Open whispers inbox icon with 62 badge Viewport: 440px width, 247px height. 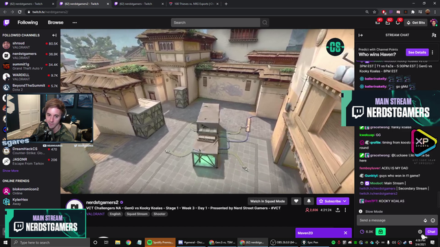pos(388,23)
